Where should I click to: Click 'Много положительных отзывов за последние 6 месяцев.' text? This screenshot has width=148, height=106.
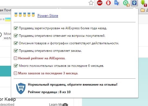coord(61,66)
